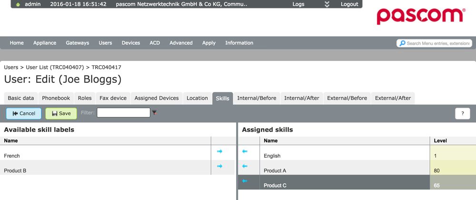Screen dimensions: 476x200
Task: Assign Product B using right arrow
Action: [x=219, y=166]
